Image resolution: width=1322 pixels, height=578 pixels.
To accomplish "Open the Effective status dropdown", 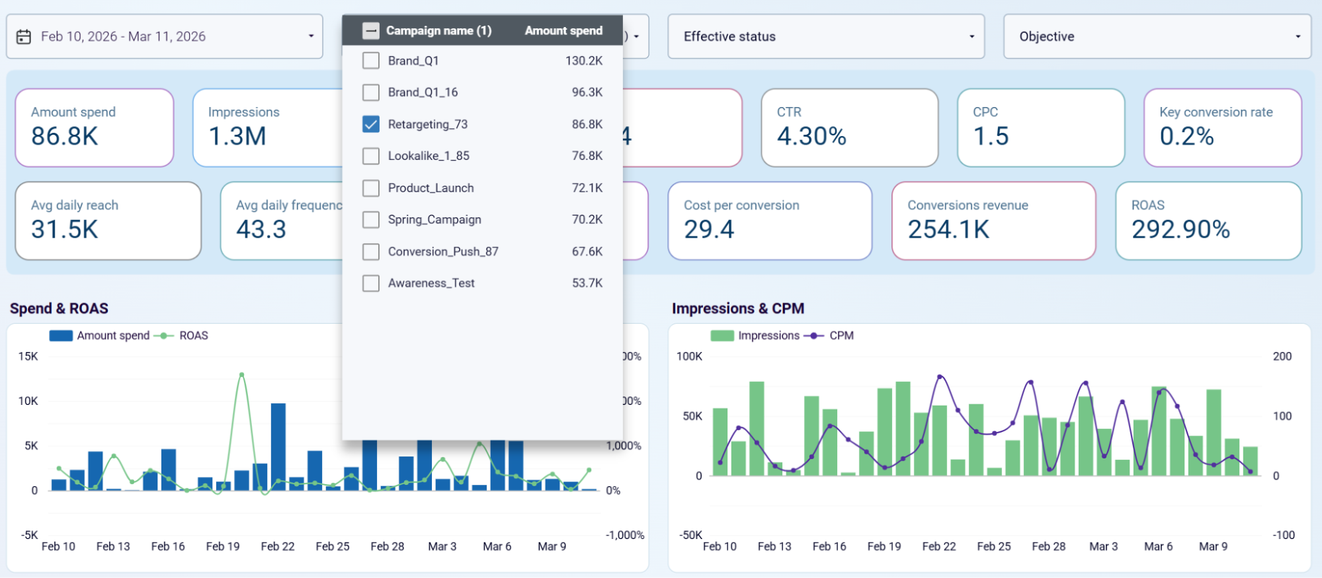I will coord(826,36).
